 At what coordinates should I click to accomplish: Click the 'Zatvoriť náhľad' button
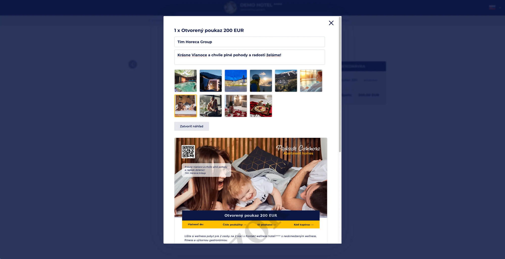191,126
